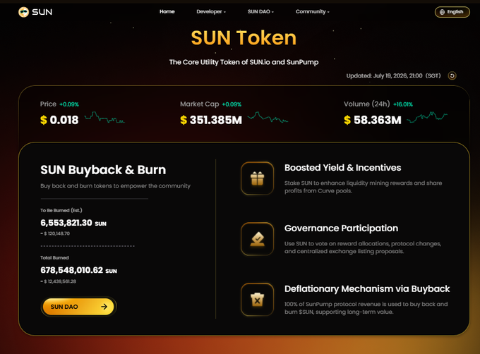The image size is (480, 354).
Task: Click the gold SUN DAO button
Action: [x=78, y=307]
